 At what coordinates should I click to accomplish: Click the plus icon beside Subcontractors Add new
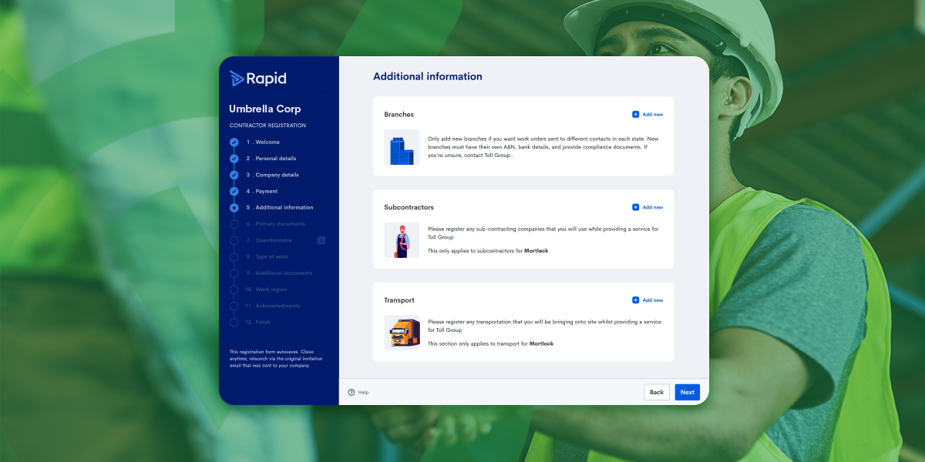[x=635, y=207]
